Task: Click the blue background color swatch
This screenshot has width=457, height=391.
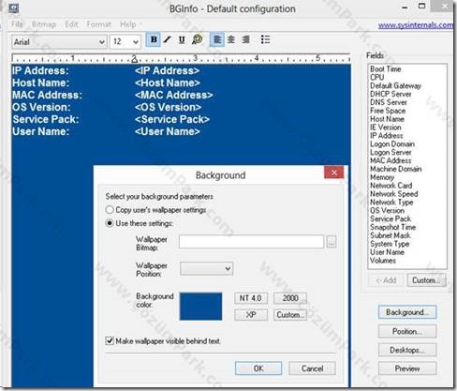Action: point(200,307)
